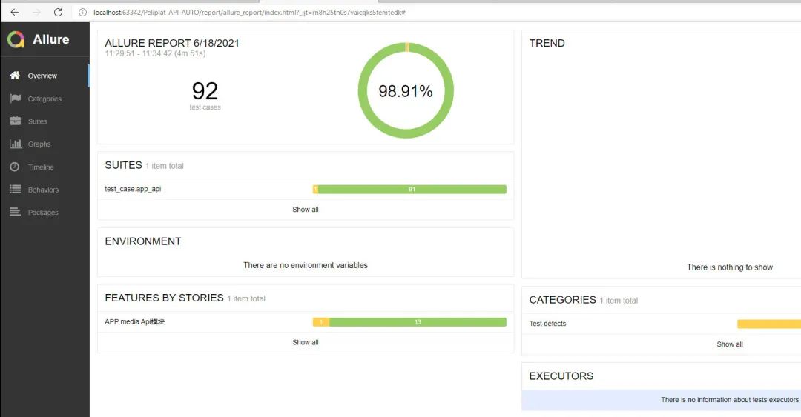Click the Packages lines icon

click(x=16, y=212)
